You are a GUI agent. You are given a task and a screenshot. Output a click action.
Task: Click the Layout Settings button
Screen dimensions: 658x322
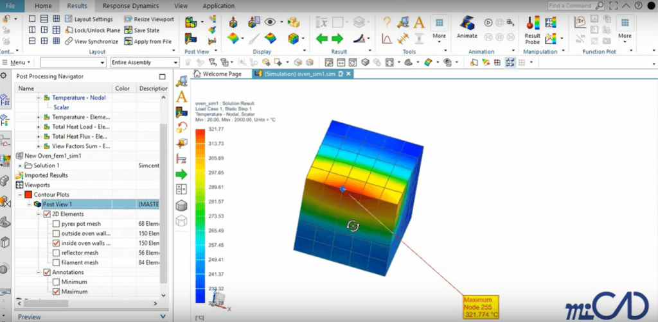click(89, 19)
